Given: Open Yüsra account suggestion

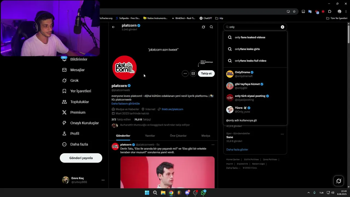Looking at the screenshot, I should [x=255, y=109].
